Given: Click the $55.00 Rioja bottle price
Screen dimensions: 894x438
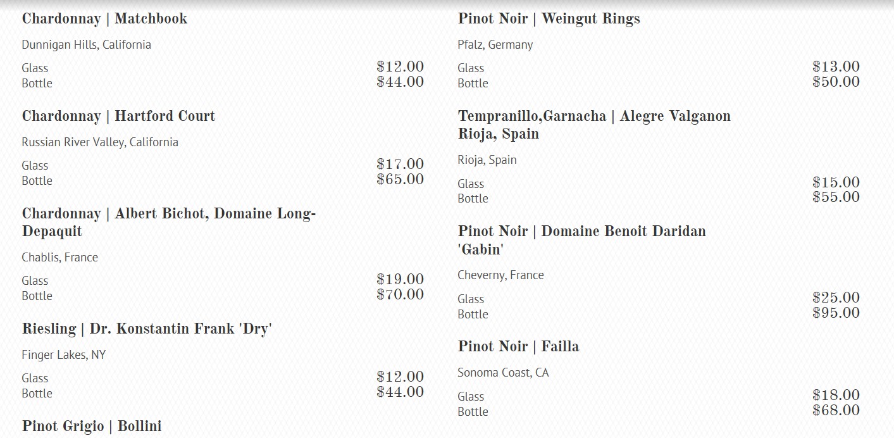Looking at the screenshot, I should 836,197.
